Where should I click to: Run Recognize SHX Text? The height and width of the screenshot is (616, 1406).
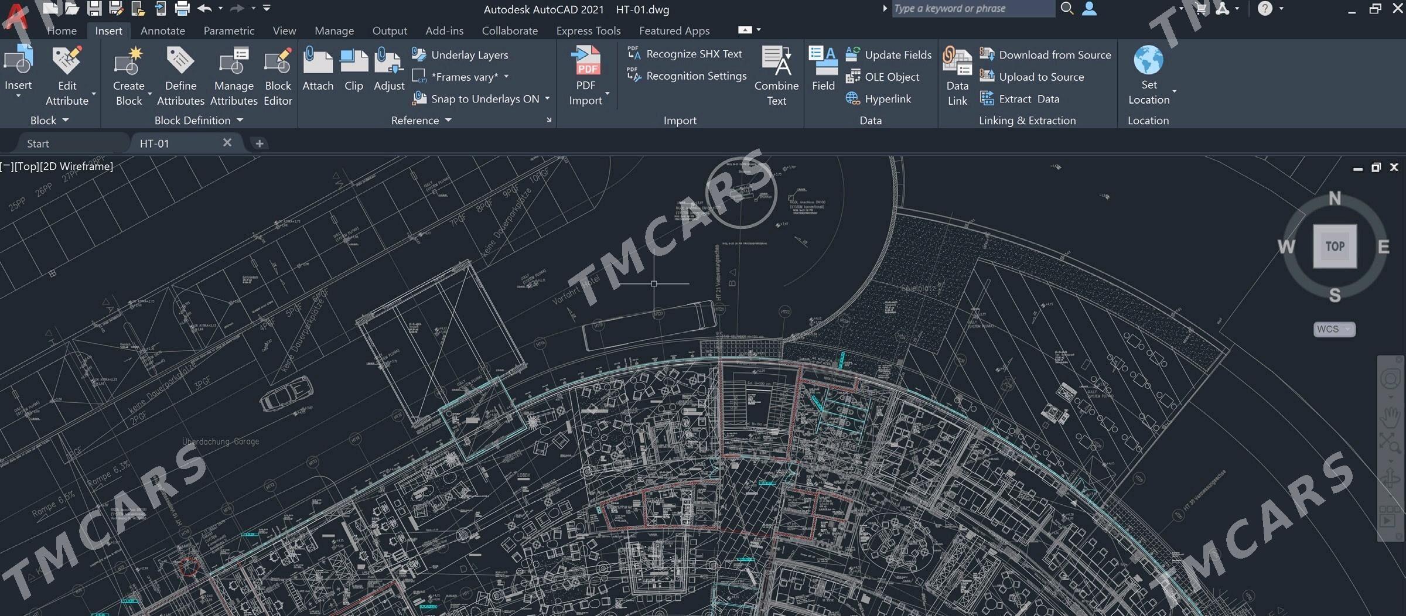click(684, 53)
